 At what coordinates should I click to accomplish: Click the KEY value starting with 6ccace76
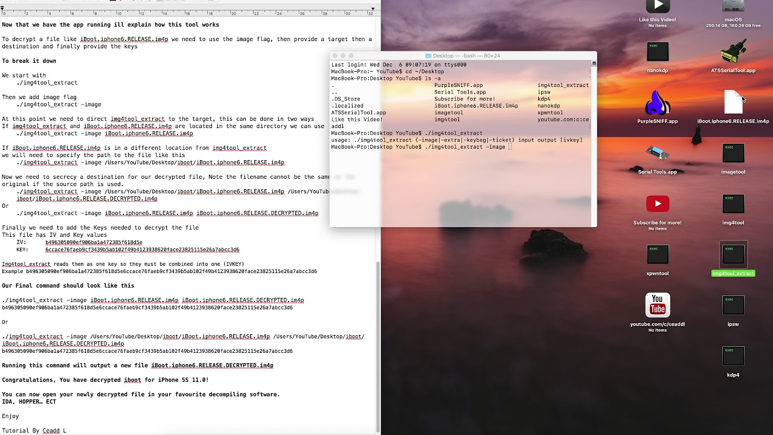[x=142, y=250]
